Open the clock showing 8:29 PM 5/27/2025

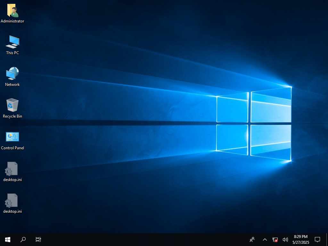pyautogui.click(x=301, y=240)
